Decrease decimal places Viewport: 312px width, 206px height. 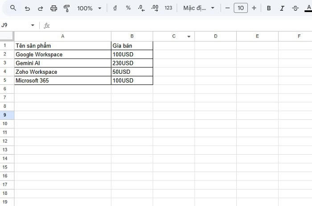pyautogui.click(x=141, y=8)
